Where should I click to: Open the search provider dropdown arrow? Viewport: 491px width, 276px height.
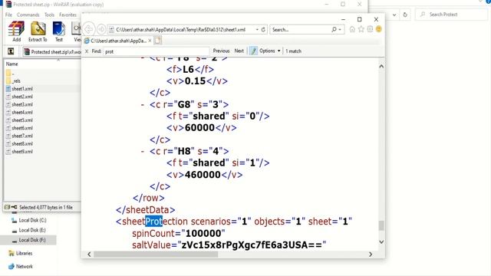[340, 30]
